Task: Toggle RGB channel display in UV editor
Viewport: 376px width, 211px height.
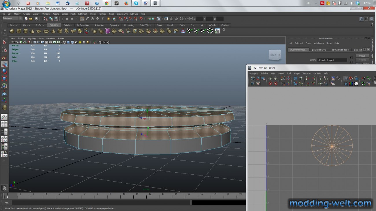Action: (351, 83)
